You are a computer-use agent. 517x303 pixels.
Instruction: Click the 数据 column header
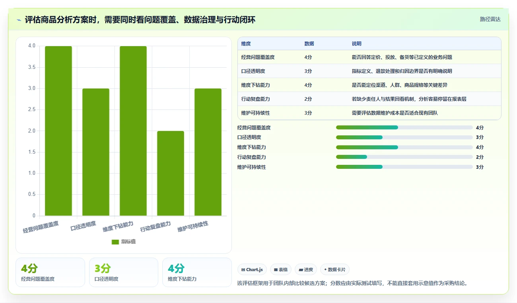309,44
